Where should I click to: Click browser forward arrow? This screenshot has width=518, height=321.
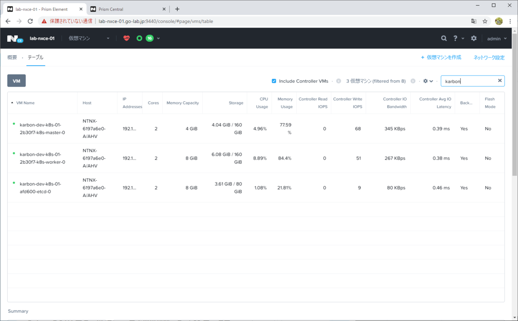(19, 21)
